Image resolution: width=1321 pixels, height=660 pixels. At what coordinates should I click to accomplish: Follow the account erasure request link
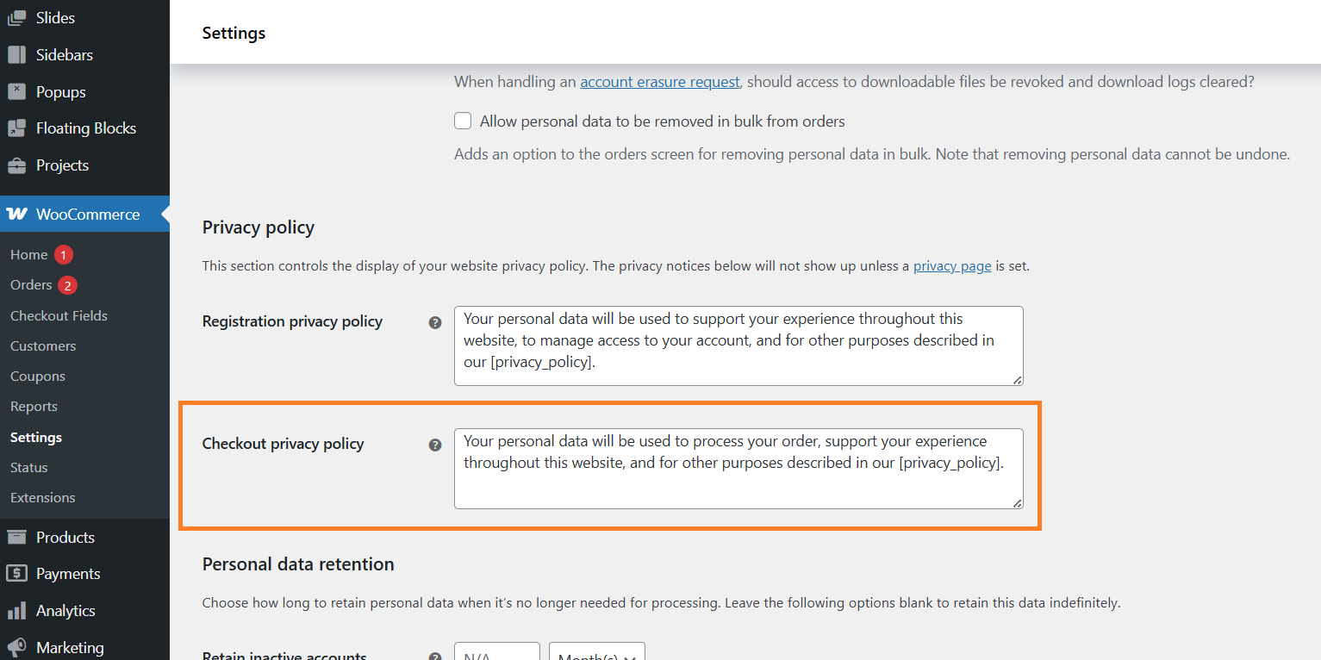tap(659, 82)
